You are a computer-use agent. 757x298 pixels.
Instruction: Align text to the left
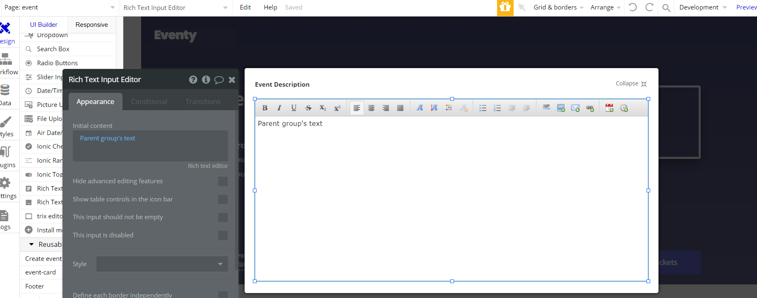click(357, 108)
